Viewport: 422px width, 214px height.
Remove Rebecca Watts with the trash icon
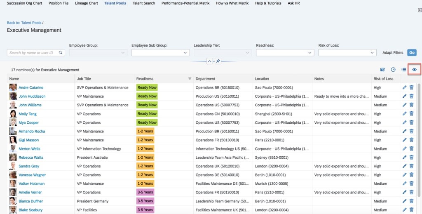[x=411, y=158]
